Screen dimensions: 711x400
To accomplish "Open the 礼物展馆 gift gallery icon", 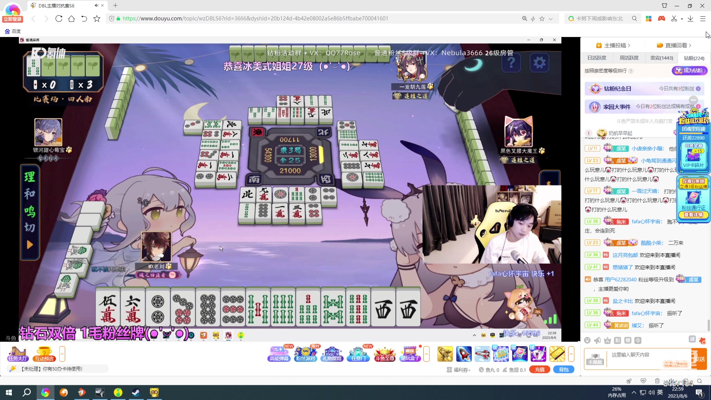I will (332, 354).
